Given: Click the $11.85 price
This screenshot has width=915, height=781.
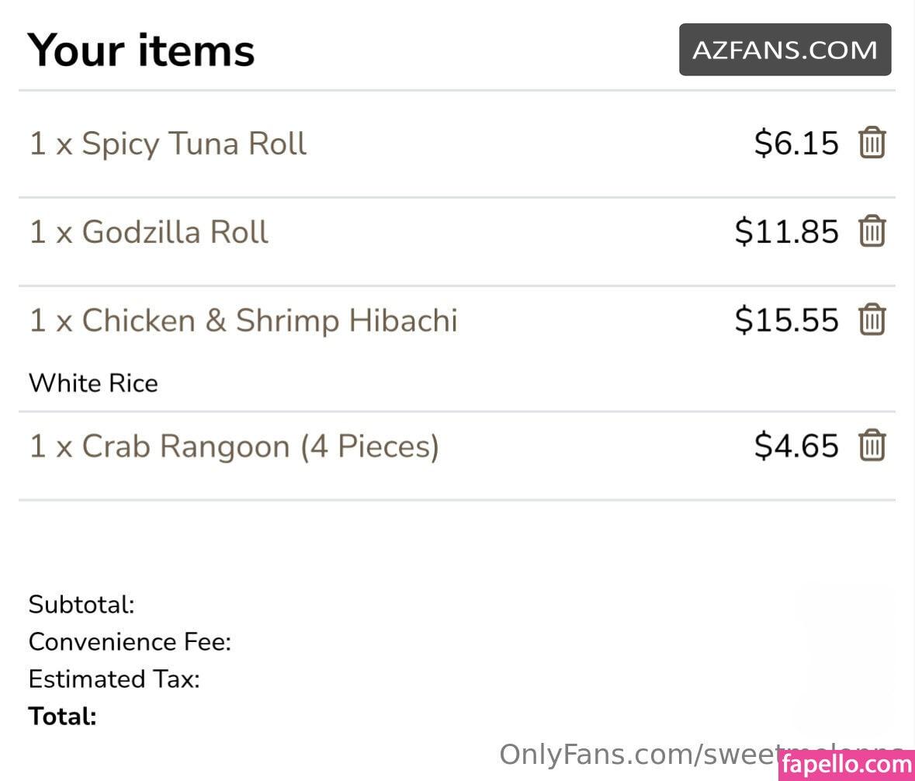Looking at the screenshot, I should pyautogui.click(x=787, y=231).
